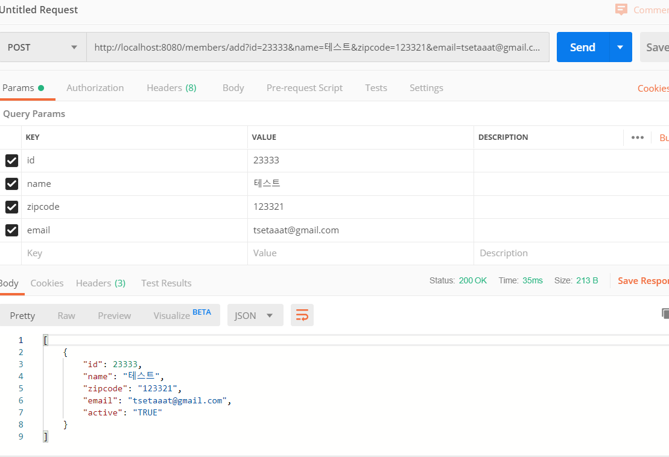Screen dimensions: 669x457
Task: Click the "email" line in JSON response
Action: coord(157,401)
